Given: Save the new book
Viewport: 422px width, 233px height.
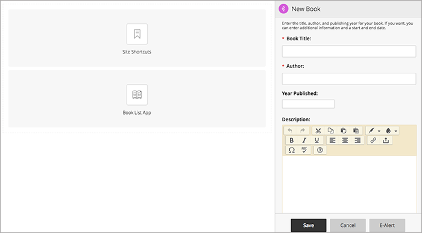Looking at the screenshot, I should coord(309,225).
